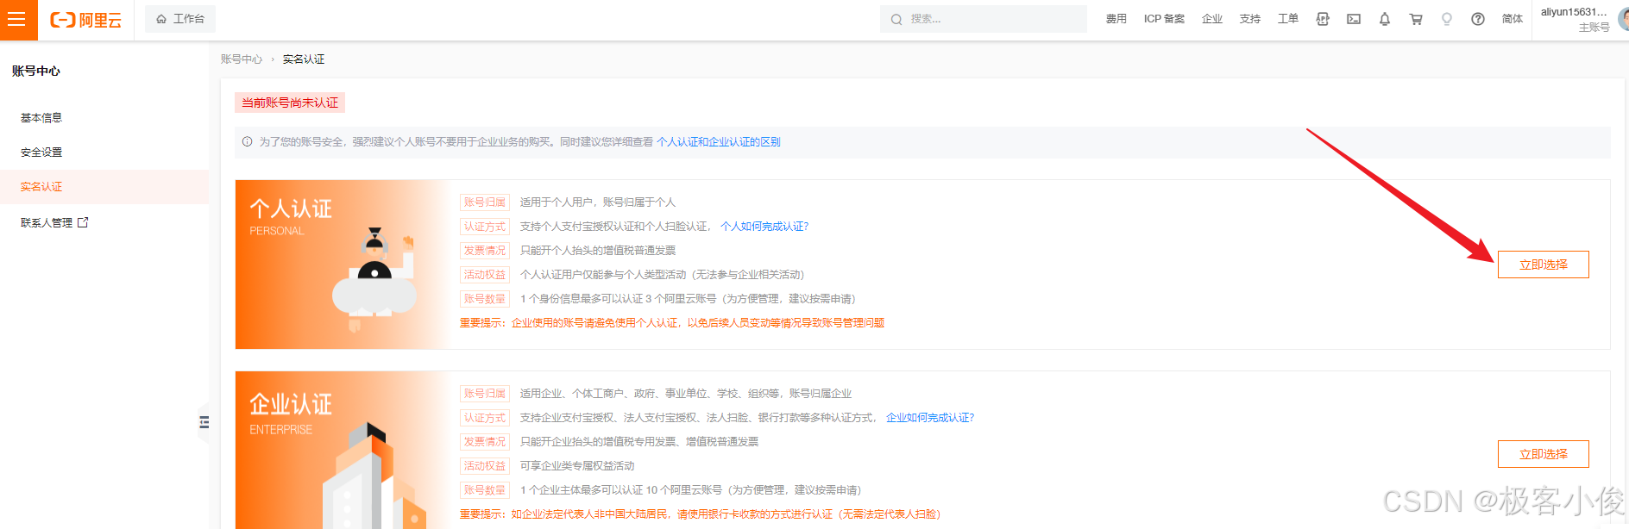Screen dimensions: 1629x529
Task: Click the 实名认证 breadcrumb text
Action: tap(304, 59)
